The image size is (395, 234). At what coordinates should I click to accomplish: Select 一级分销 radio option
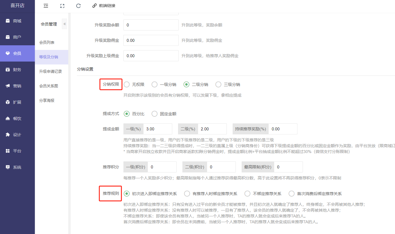[155, 84]
